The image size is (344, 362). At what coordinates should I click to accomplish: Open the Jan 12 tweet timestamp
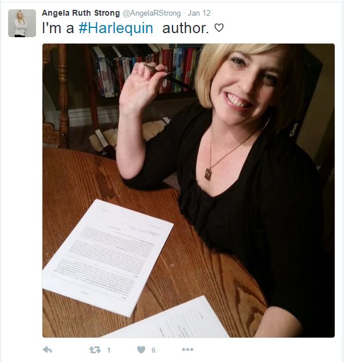pyautogui.click(x=199, y=13)
